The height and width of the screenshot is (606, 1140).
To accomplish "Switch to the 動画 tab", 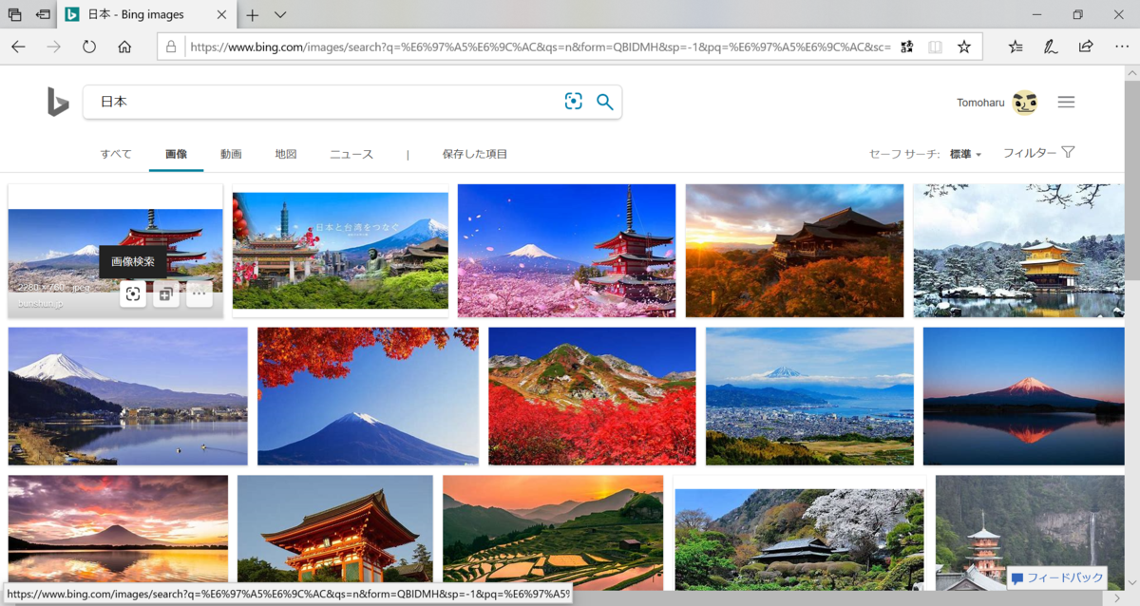I will click(231, 154).
